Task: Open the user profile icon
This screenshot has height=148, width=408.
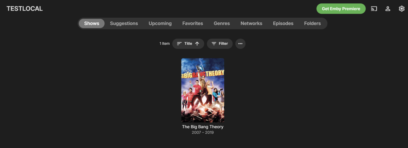Action: [x=388, y=9]
